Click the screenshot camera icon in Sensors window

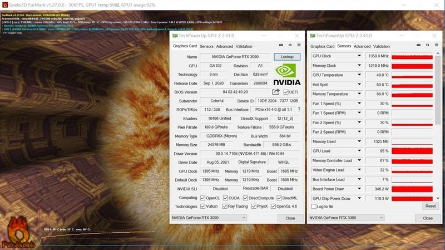click(419, 45)
